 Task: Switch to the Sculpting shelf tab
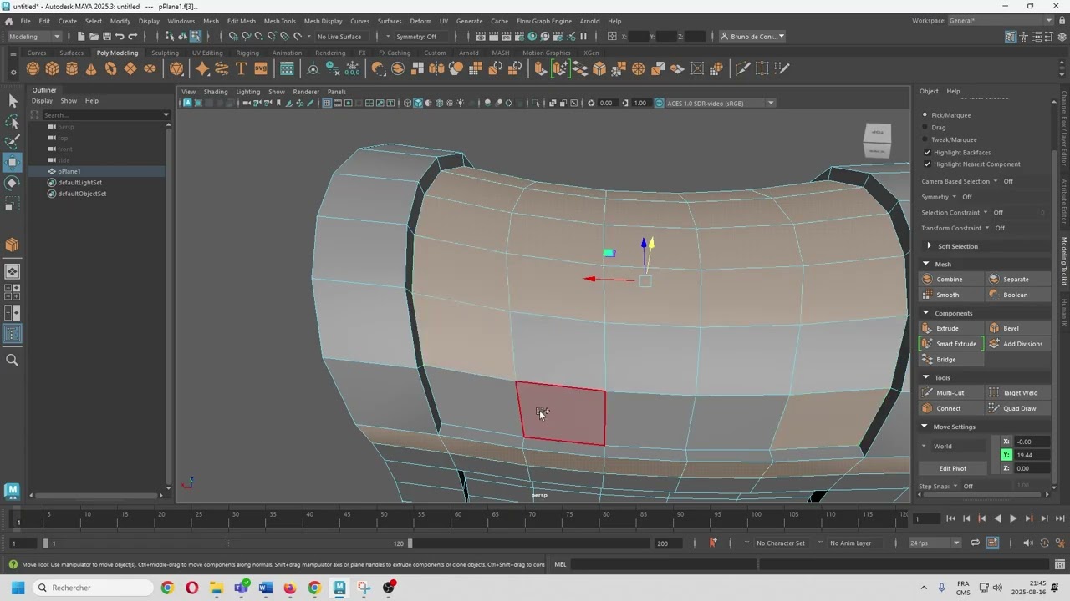pos(165,53)
